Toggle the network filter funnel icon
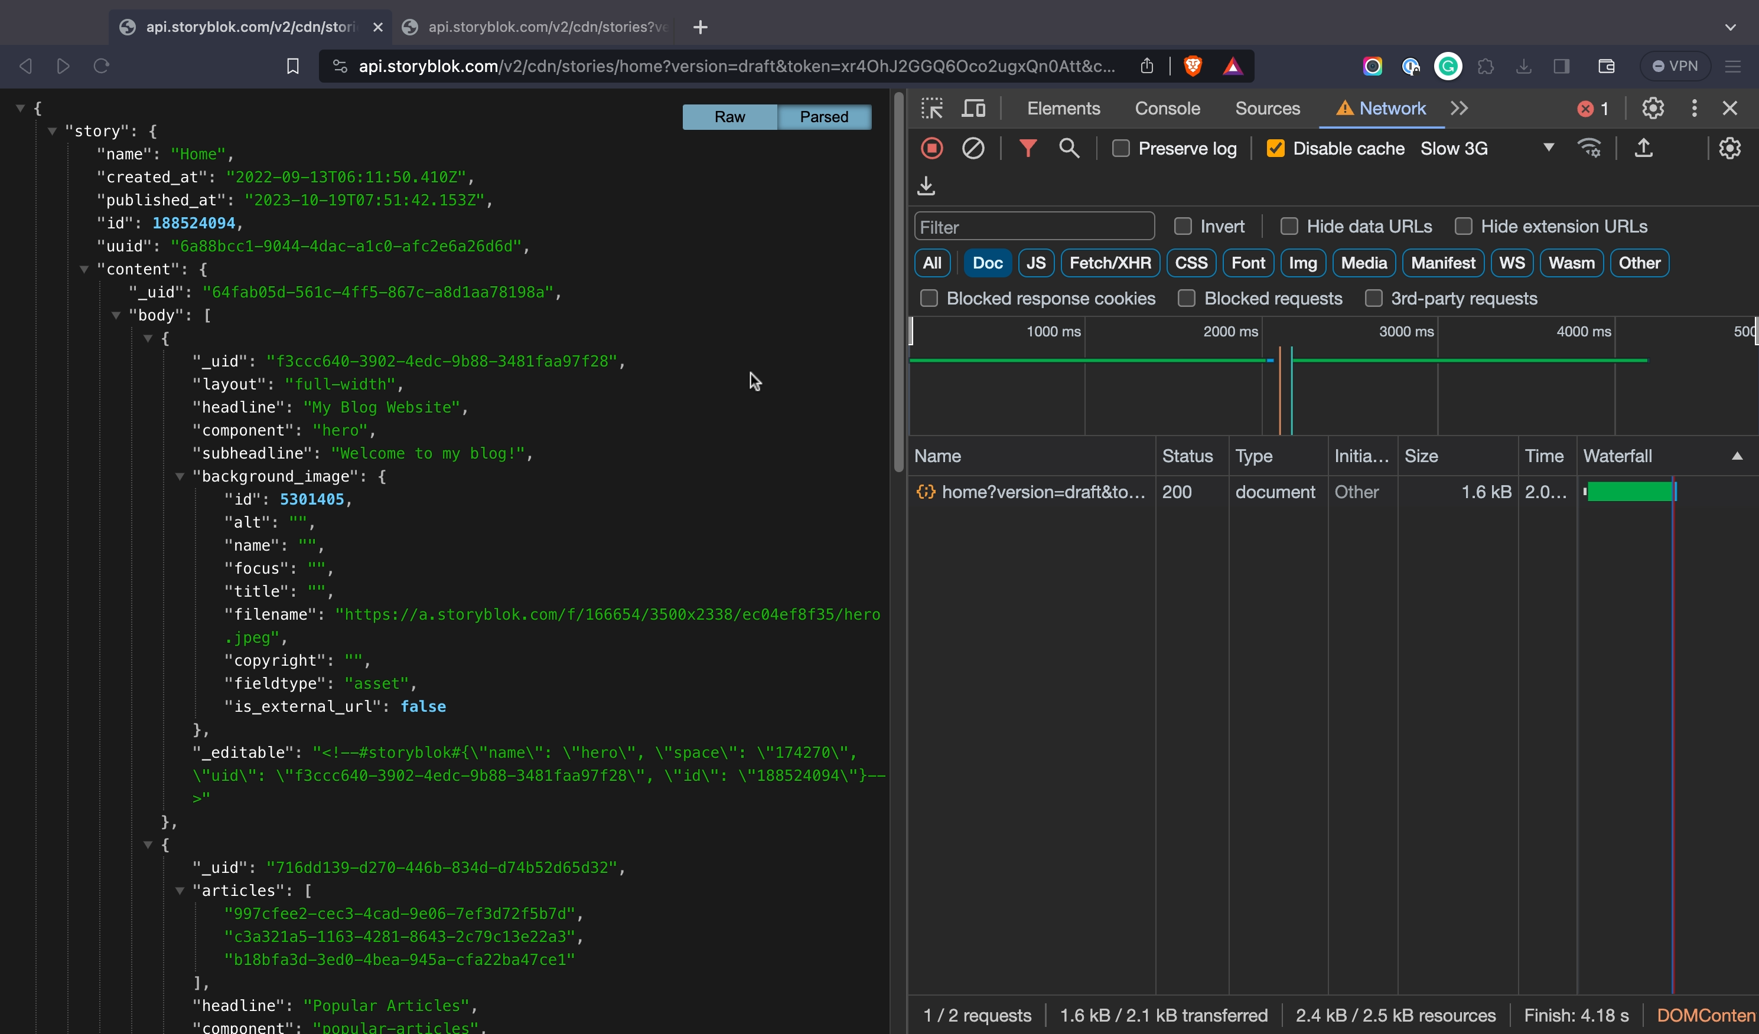Viewport: 1759px width, 1034px height. click(1028, 149)
